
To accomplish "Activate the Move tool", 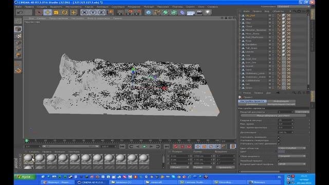I will tap(48, 12).
